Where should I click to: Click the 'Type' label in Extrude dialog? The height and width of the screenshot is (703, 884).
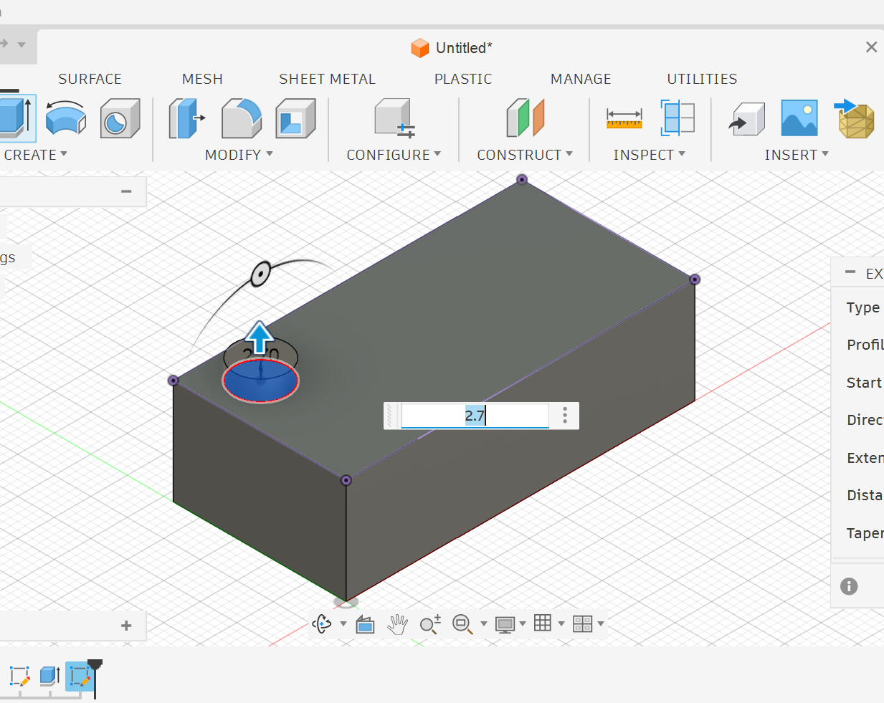pyautogui.click(x=862, y=307)
